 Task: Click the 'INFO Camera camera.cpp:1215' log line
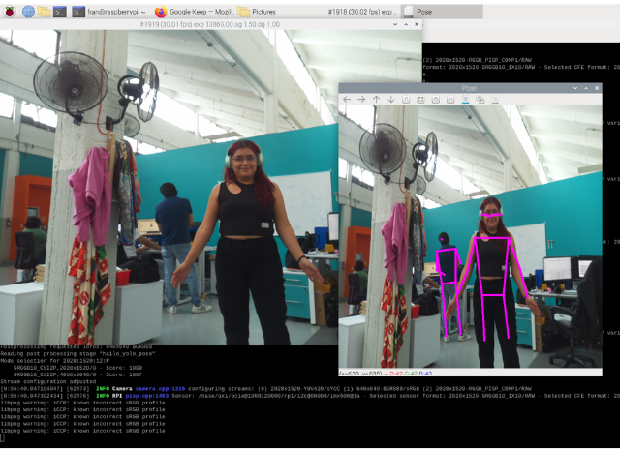click(266, 389)
